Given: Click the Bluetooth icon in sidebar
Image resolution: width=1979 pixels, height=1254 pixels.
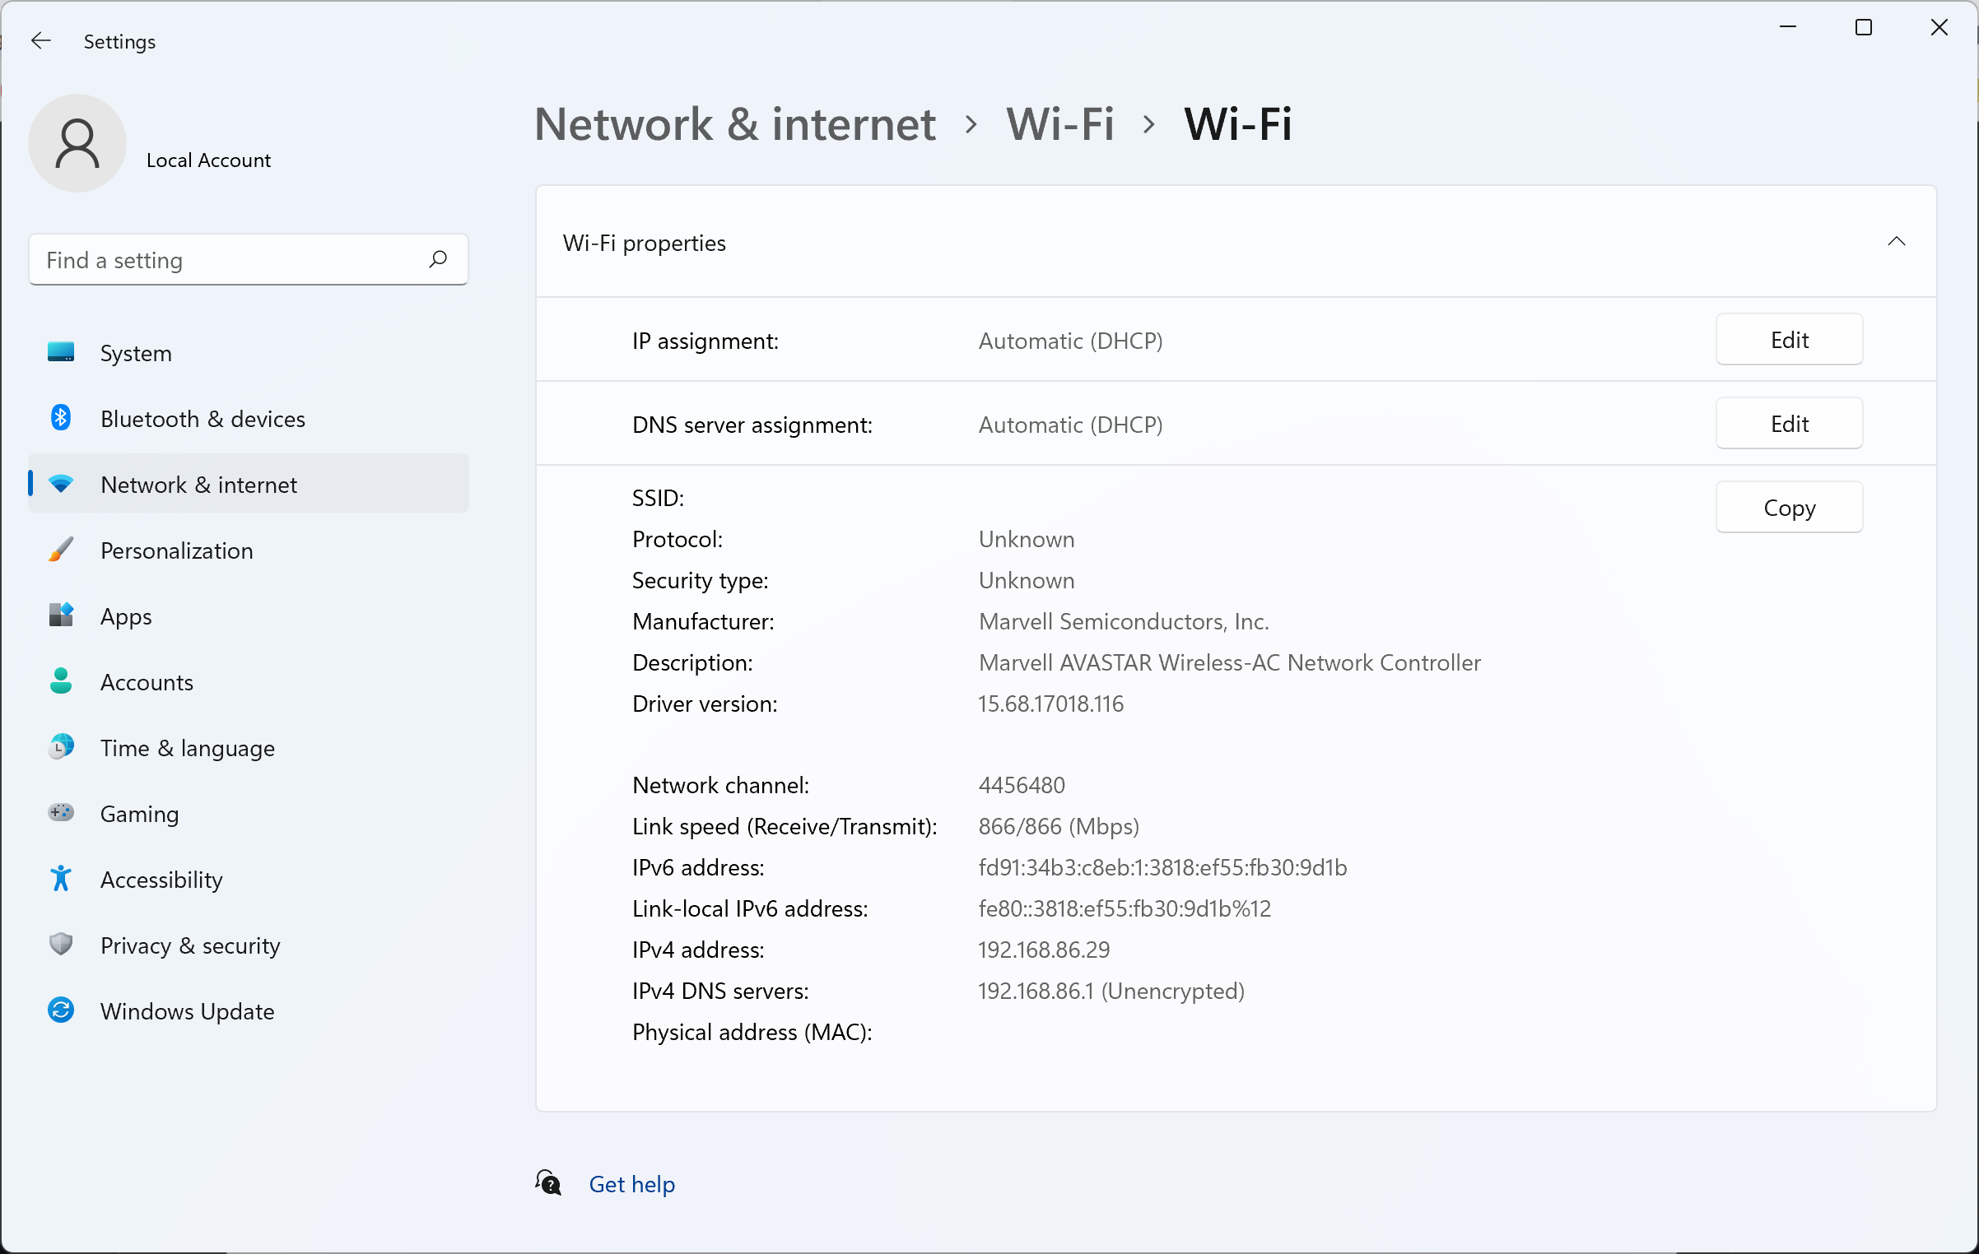Looking at the screenshot, I should [x=61, y=418].
